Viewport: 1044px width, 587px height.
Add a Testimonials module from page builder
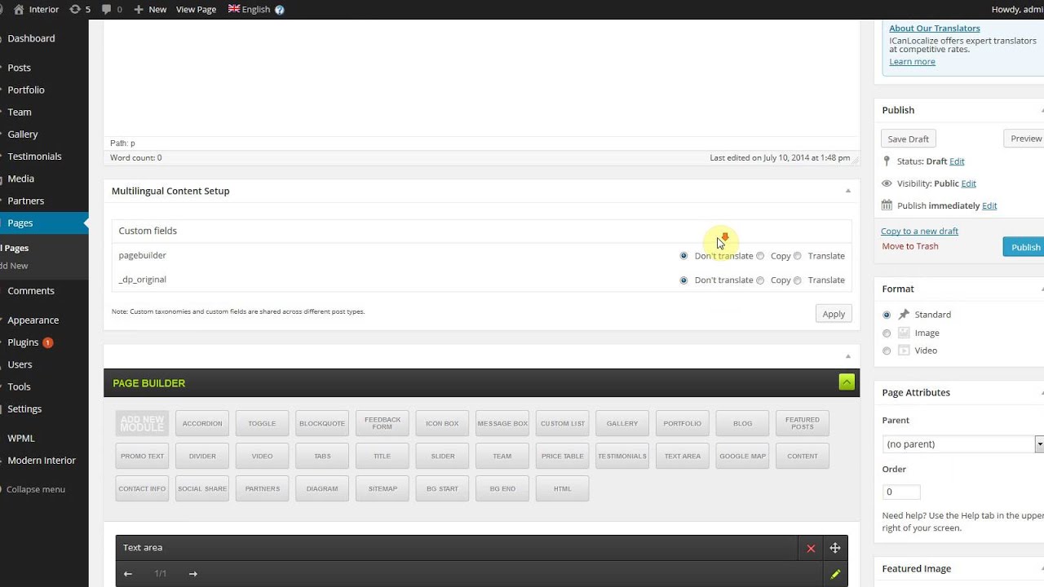(x=622, y=456)
